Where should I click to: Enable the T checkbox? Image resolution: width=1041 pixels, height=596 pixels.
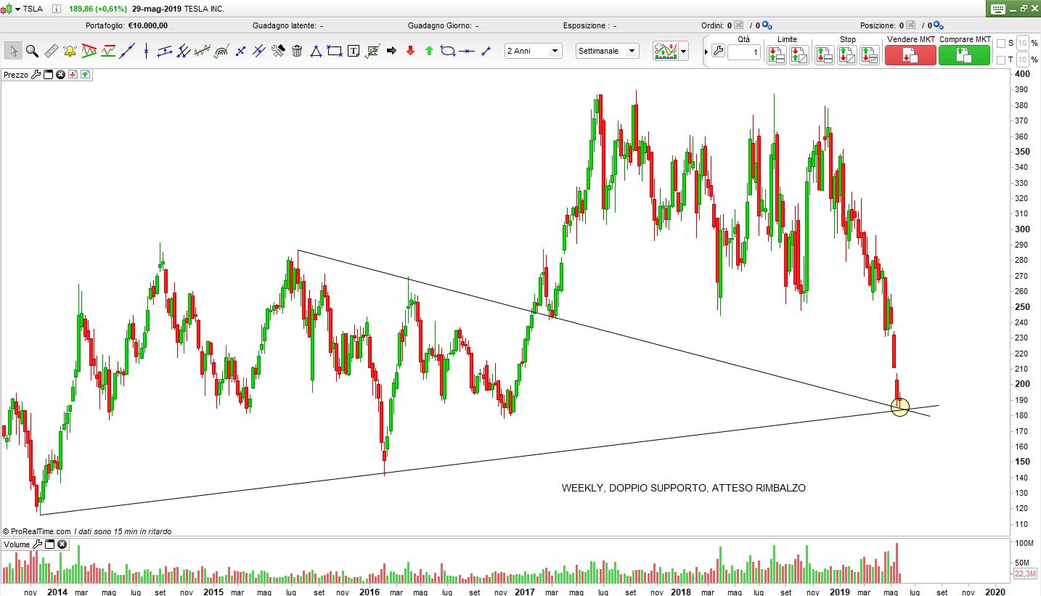[1001, 60]
